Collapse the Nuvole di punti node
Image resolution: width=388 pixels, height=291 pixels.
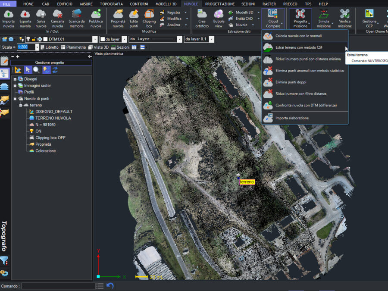point(15,99)
